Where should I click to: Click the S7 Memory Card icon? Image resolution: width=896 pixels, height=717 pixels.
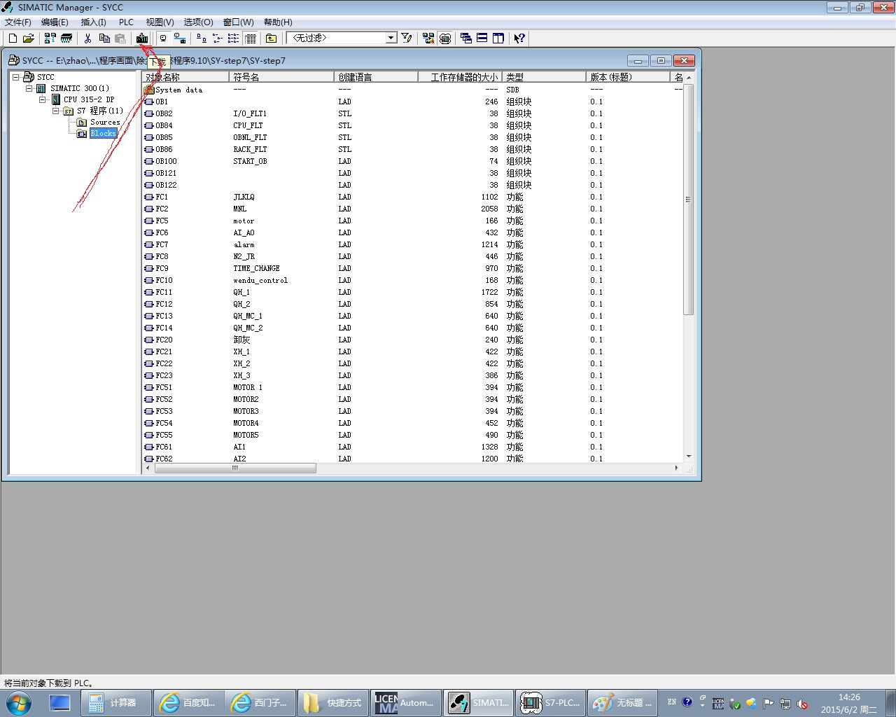[x=66, y=39]
